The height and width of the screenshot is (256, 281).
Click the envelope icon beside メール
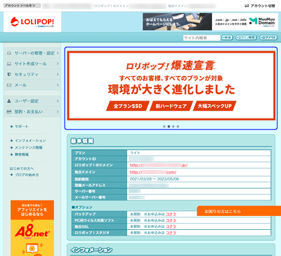(x=9, y=85)
